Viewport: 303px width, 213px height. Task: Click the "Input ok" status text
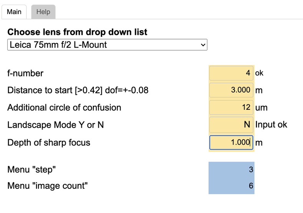271,125
